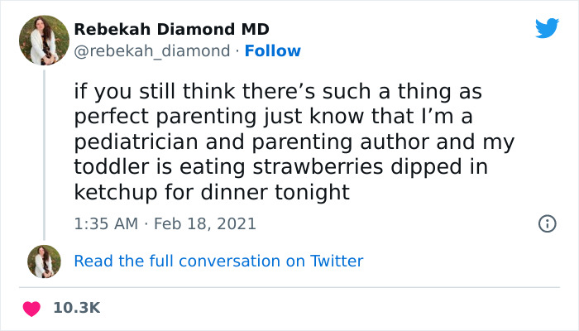Open the info circle icon
The height and width of the screenshot is (331, 579).
pyautogui.click(x=547, y=223)
